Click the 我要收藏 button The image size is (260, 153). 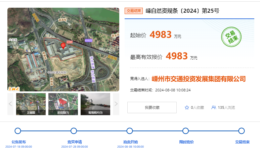point(152,107)
